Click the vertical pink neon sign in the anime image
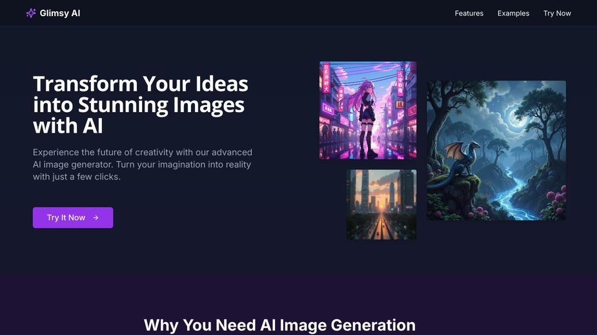Screen dimensions: 597x335 [327, 79]
